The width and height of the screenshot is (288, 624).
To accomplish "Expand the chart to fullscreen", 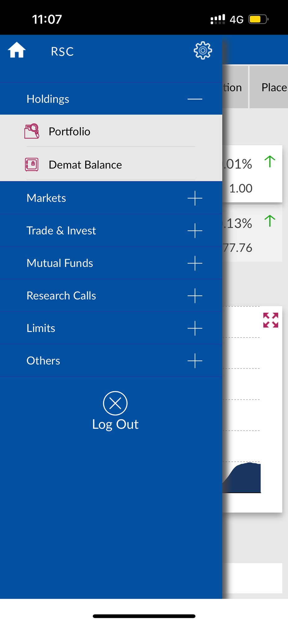I will coord(271,320).
